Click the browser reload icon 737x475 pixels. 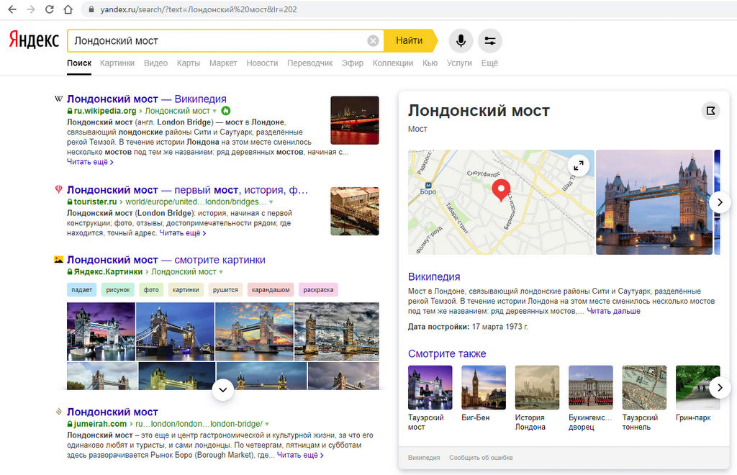click(x=49, y=9)
